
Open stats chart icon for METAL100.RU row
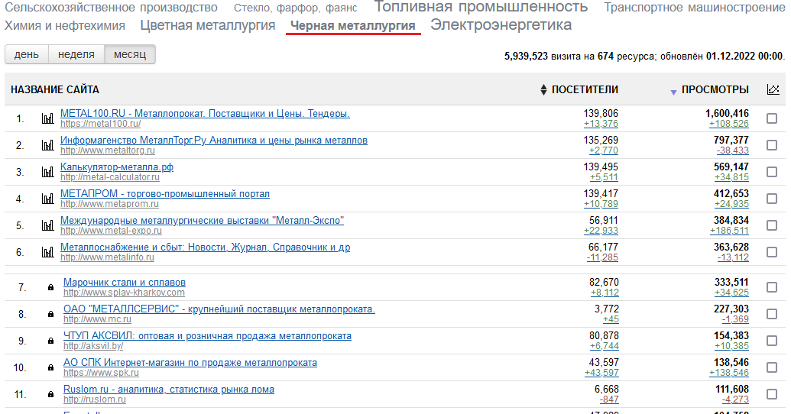[x=47, y=119]
